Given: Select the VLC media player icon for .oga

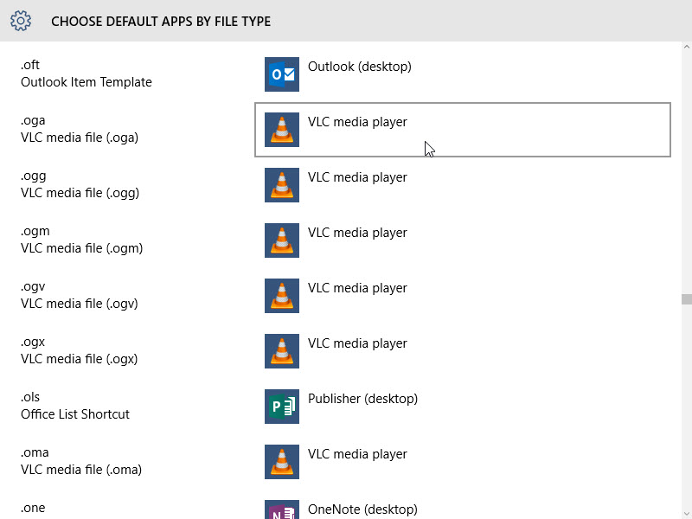Looking at the screenshot, I should click(x=281, y=130).
